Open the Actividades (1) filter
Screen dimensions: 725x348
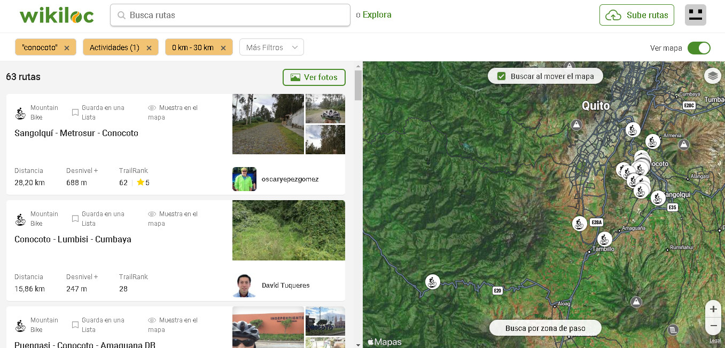click(114, 48)
